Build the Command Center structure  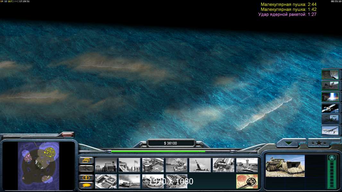click(176, 181)
